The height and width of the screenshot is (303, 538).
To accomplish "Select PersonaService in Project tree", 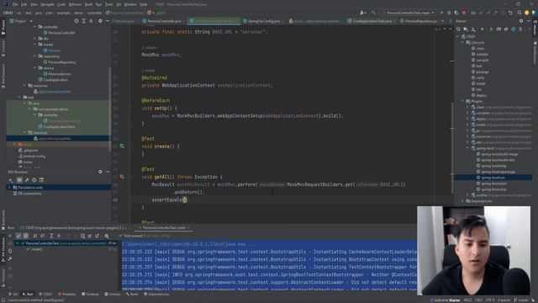I will point(57,74).
